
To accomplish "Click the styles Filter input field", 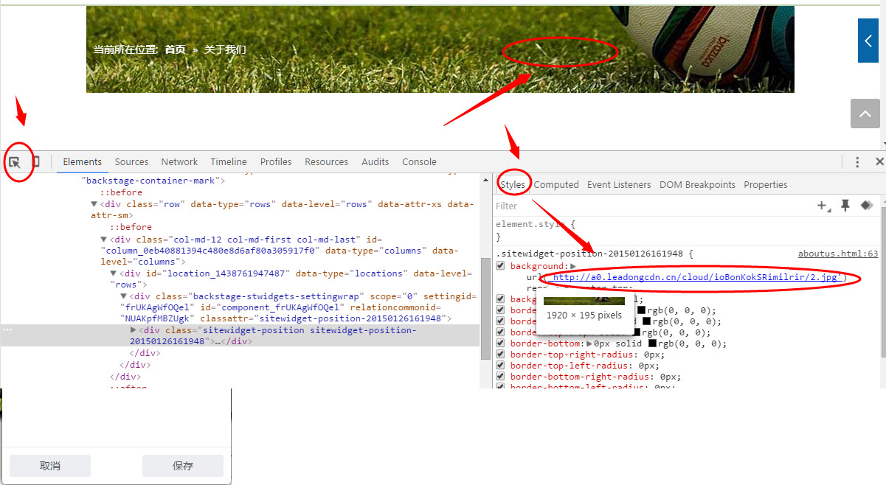I will click(x=649, y=206).
